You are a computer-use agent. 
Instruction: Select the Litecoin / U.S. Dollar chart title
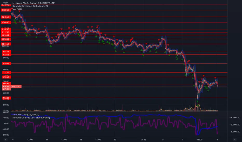(33, 3)
